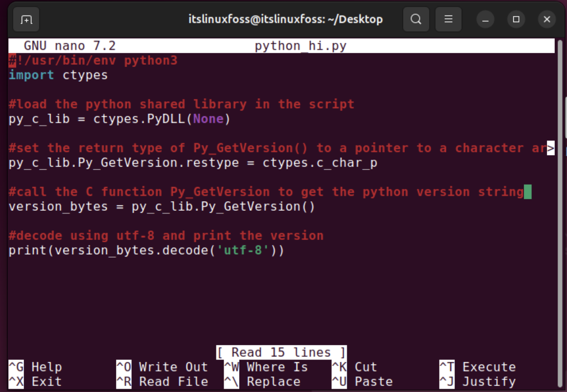Minimize the terminal window
This screenshot has height=392, width=567.
(x=485, y=19)
